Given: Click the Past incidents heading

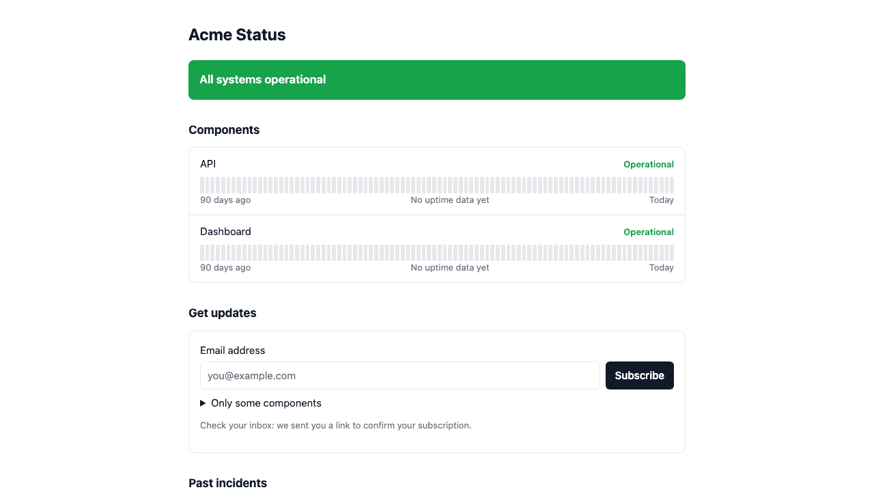Looking at the screenshot, I should (227, 483).
